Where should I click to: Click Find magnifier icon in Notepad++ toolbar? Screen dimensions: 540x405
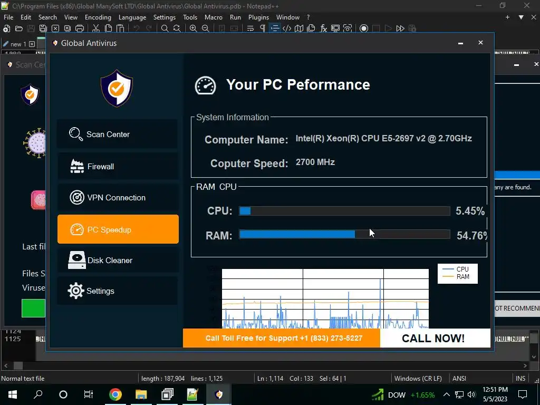165,28
